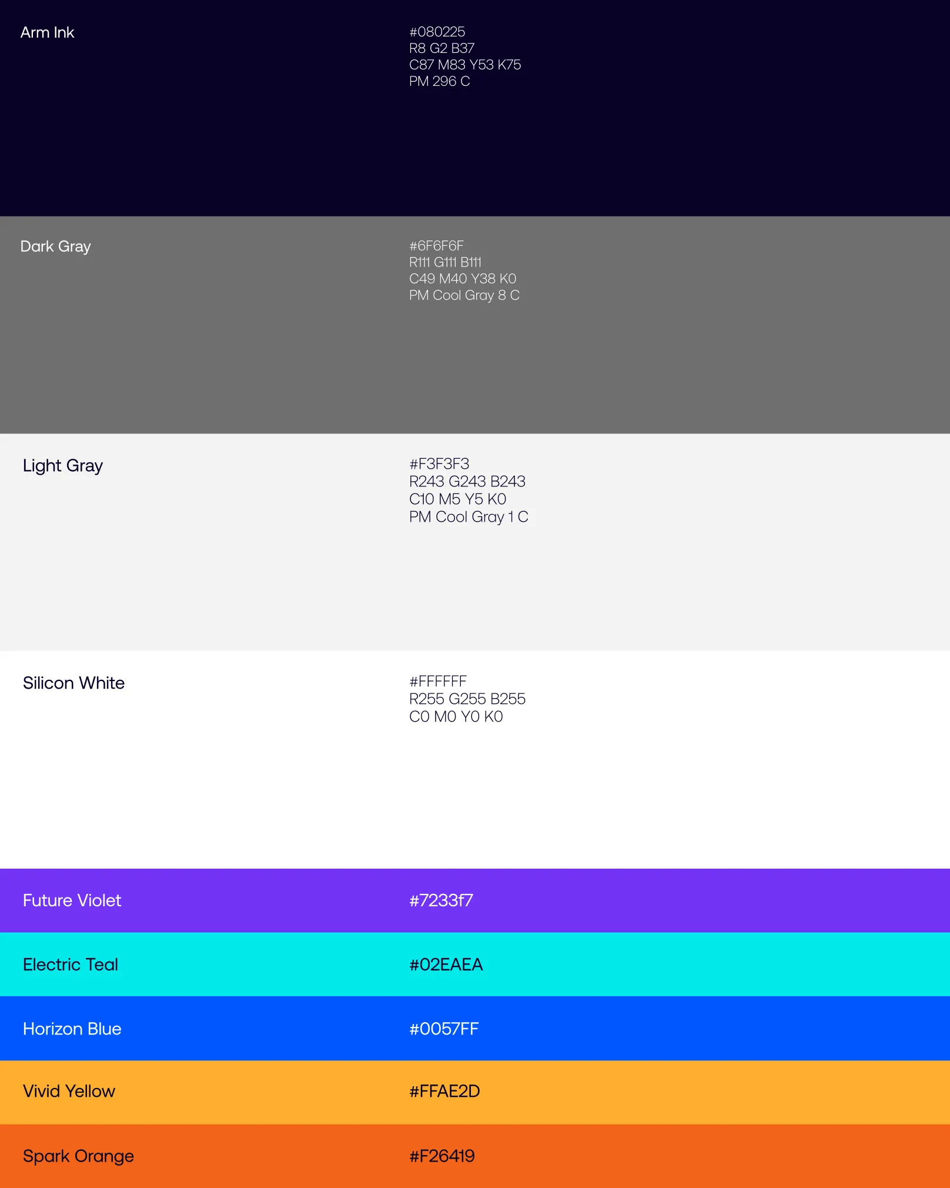Viewport: 950px width, 1188px height.
Task: Click the Silicon White color name
Action: point(73,683)
